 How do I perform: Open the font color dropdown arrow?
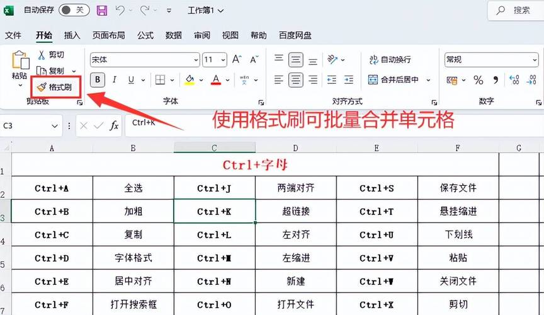(x=227, y=80)
